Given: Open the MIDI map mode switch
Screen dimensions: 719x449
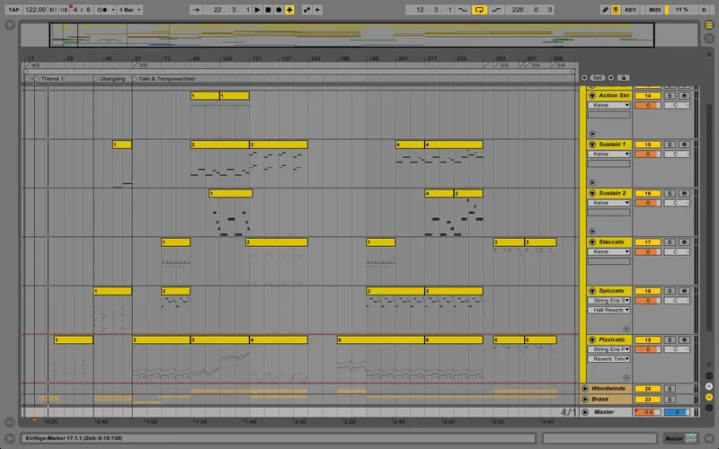Looking at the screenshot, I should click(654, 9).
